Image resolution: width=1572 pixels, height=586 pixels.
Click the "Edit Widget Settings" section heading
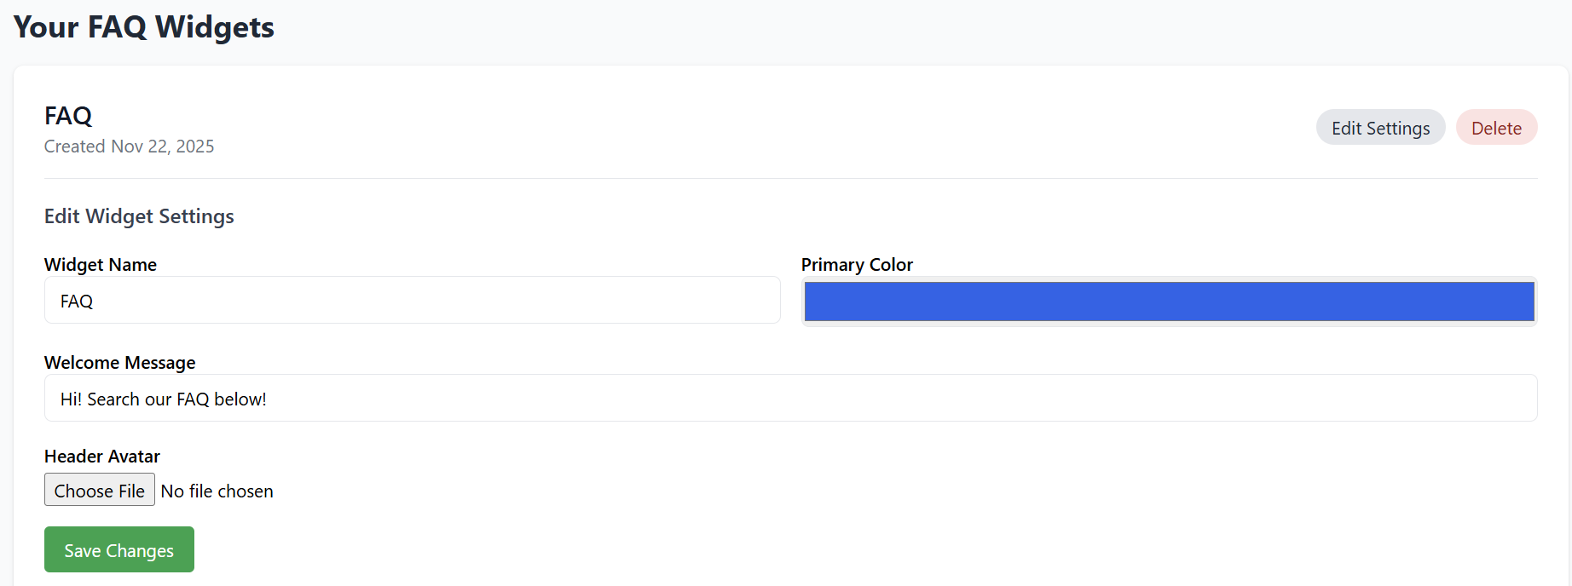[139, 216]
